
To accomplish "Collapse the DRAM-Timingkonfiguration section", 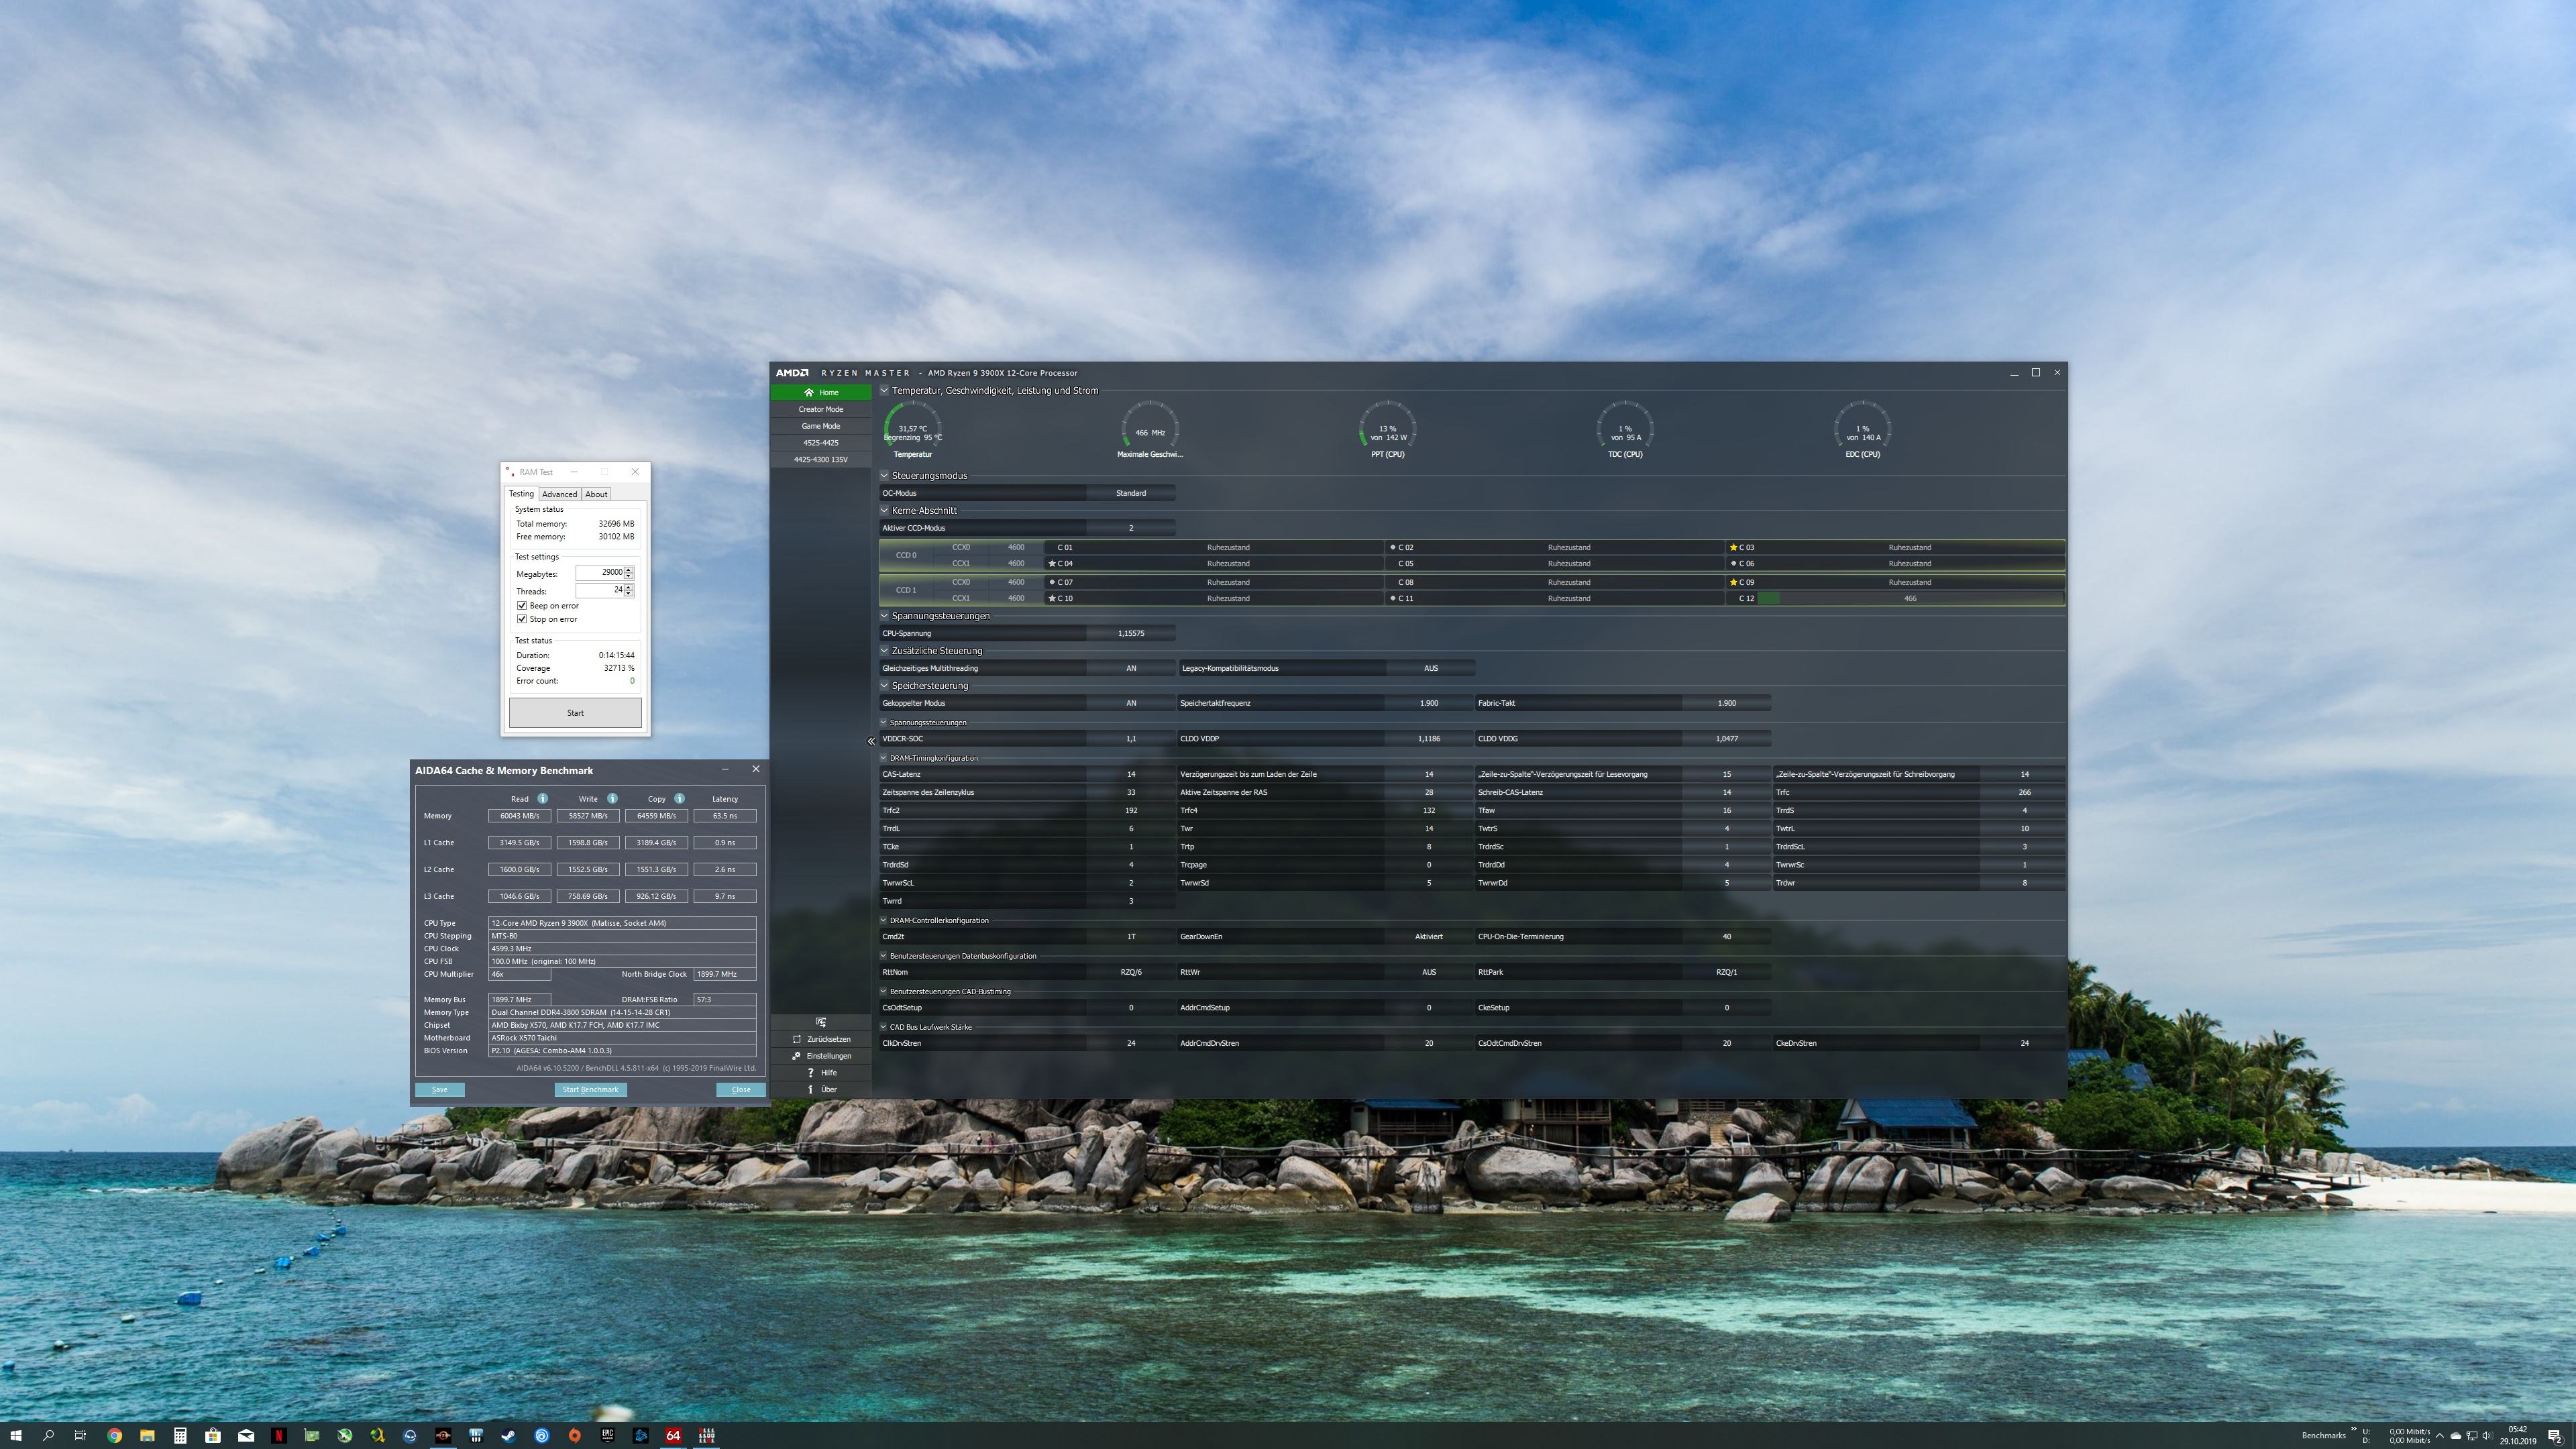I will (884, 758).
